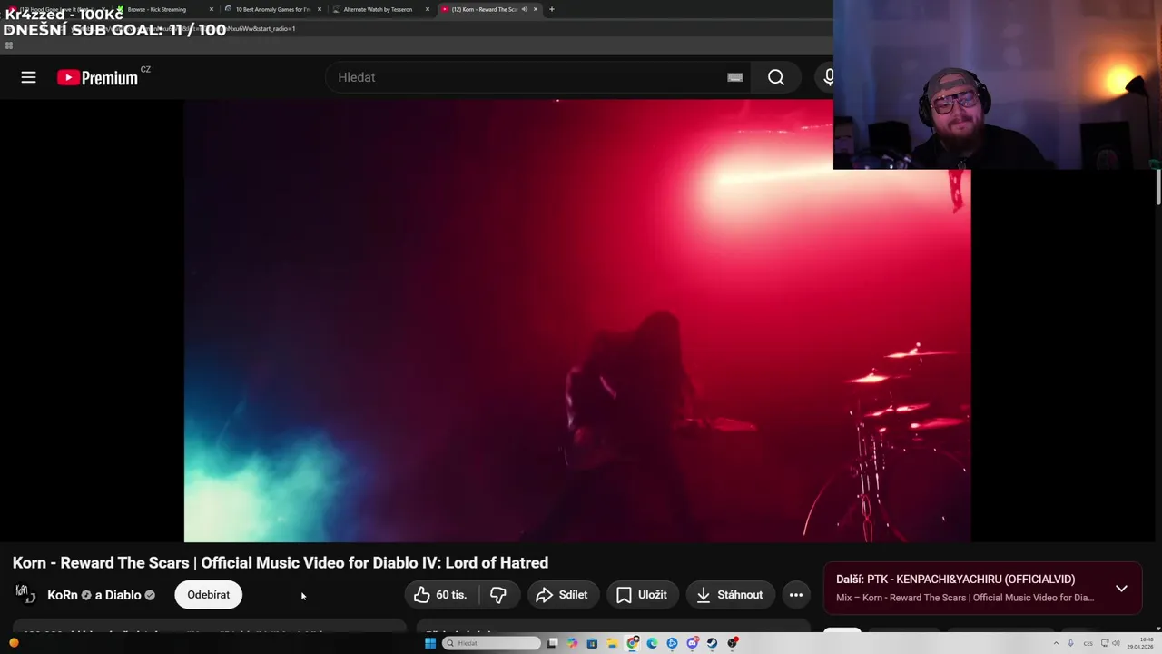Image resolution: width=1162 pixels, height=654 pixels.
Task: Switch to Browse - Kick Streaming tab
Action: point(166,9)
